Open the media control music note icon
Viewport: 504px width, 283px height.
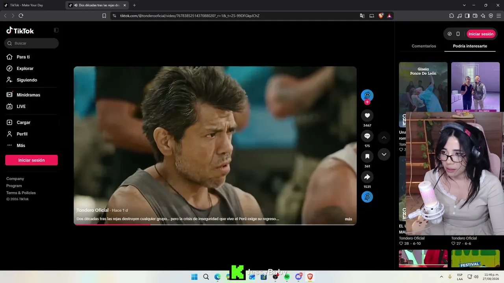pos(459,16)
